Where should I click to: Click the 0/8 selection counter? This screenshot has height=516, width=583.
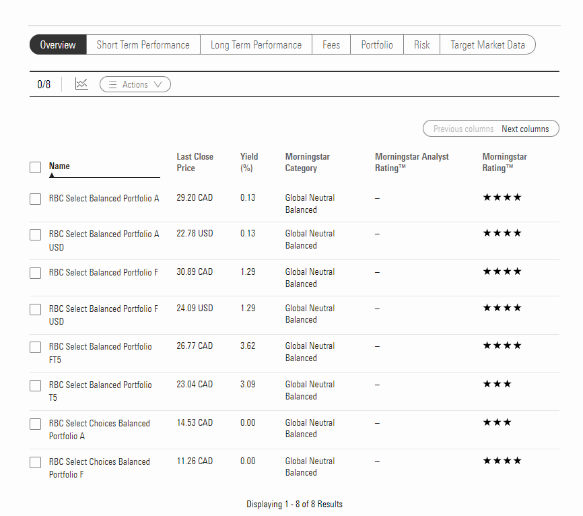(44, 84)
